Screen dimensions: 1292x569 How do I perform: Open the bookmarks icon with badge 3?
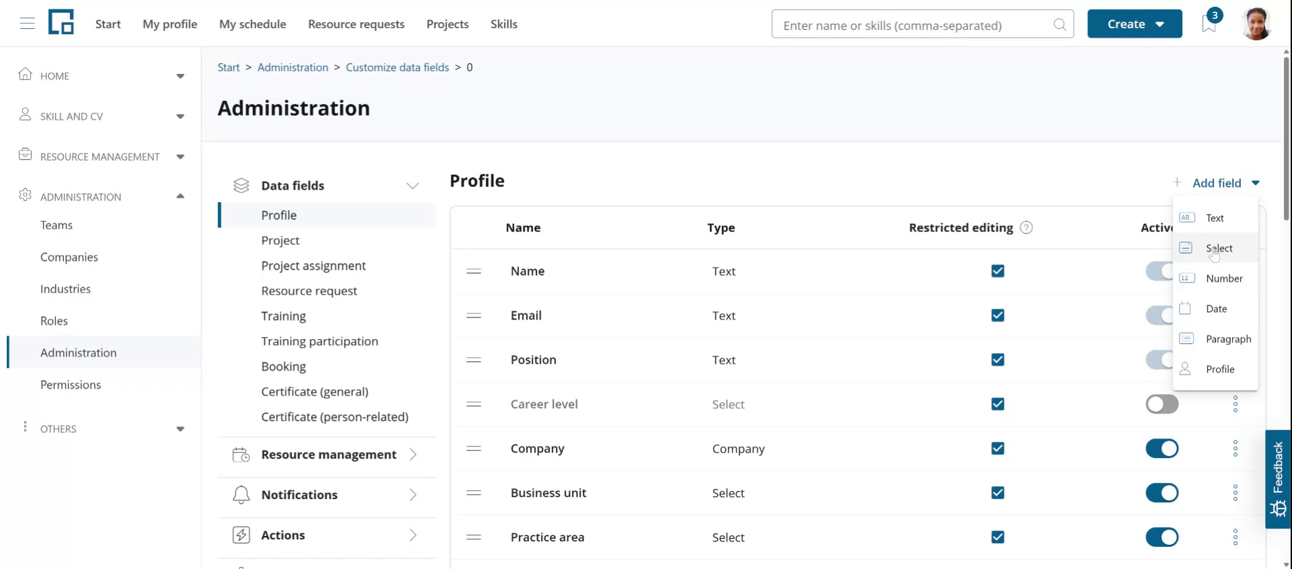click(x=1209, y=23)
